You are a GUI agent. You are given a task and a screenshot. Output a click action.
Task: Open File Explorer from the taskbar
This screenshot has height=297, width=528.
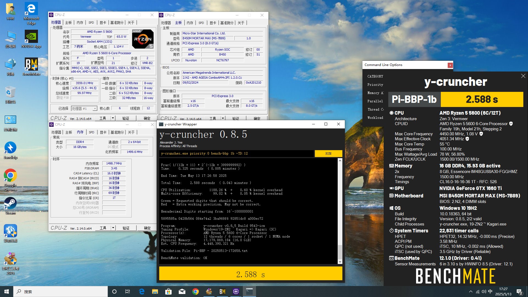click(155, 291)
